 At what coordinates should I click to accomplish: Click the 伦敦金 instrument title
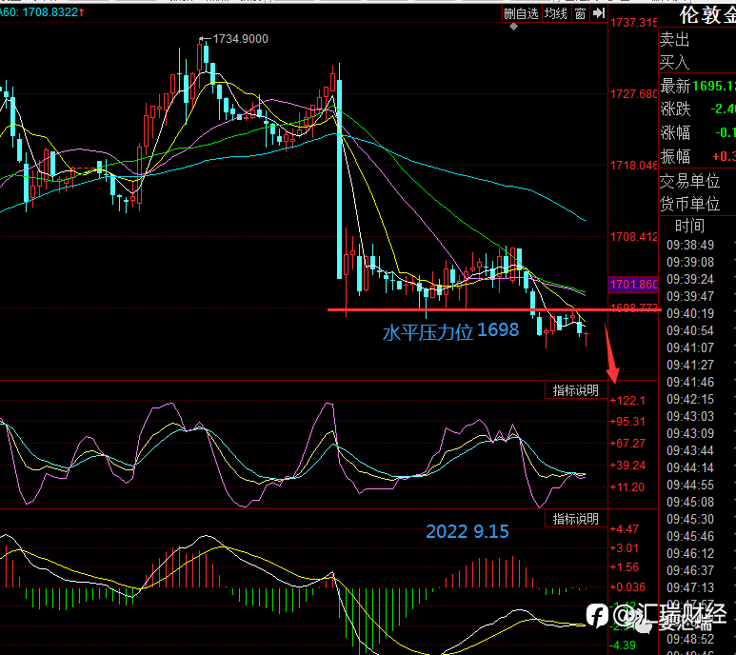pos(707,15)
